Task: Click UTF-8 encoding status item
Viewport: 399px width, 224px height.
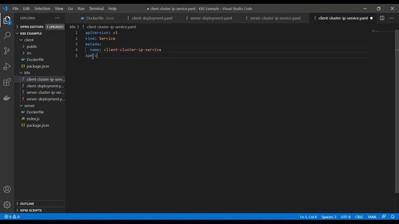Action: (x=345, y=217)
